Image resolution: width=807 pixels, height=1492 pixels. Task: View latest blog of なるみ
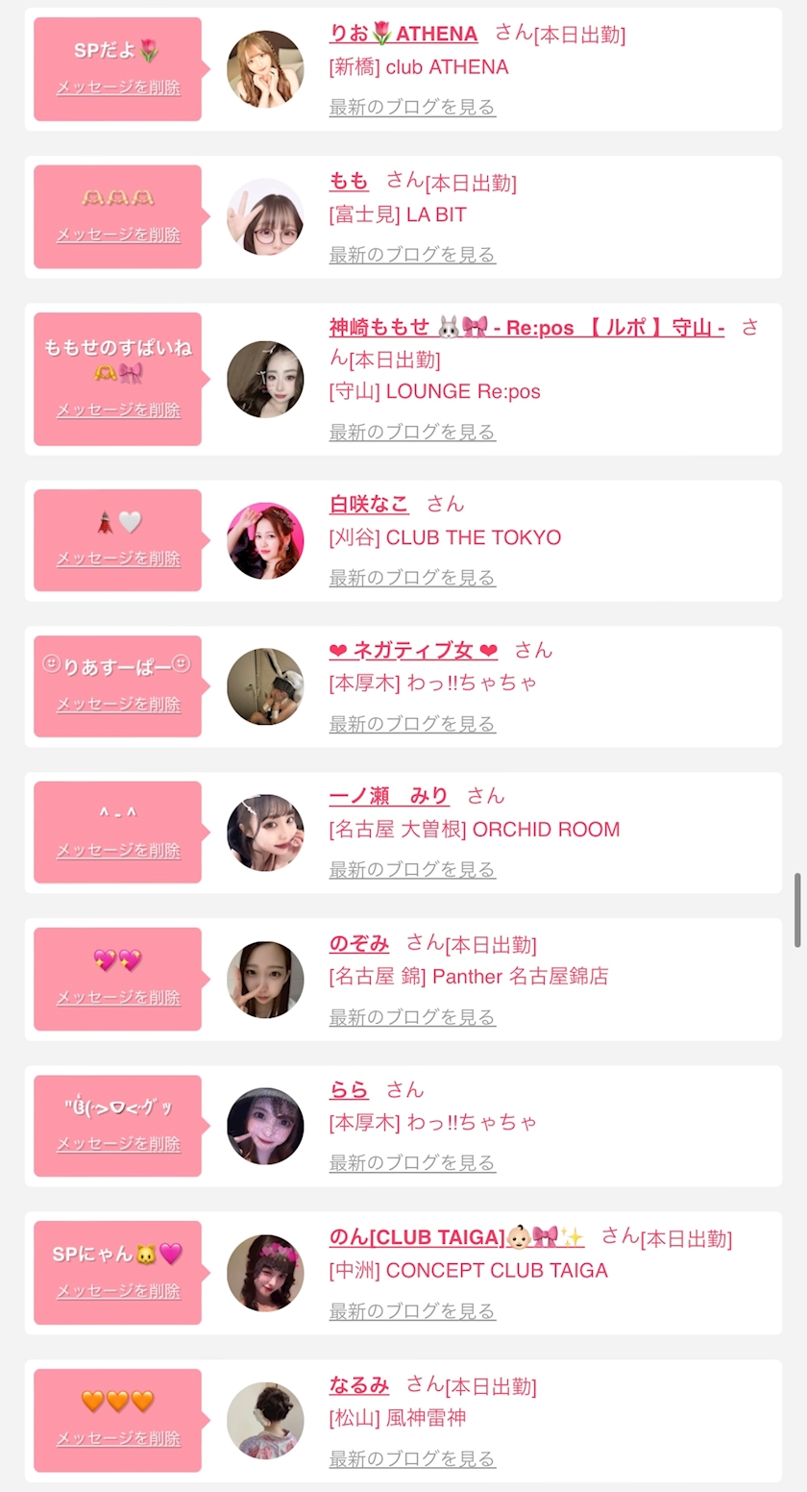click(412, 1458)
